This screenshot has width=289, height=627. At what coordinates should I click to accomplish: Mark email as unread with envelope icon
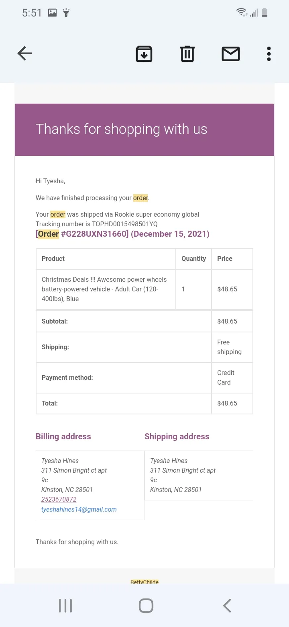pos(231,54)
